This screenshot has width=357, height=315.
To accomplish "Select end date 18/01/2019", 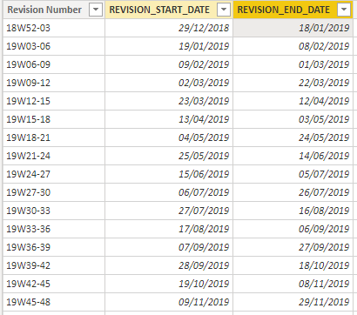I will [293, 28].
